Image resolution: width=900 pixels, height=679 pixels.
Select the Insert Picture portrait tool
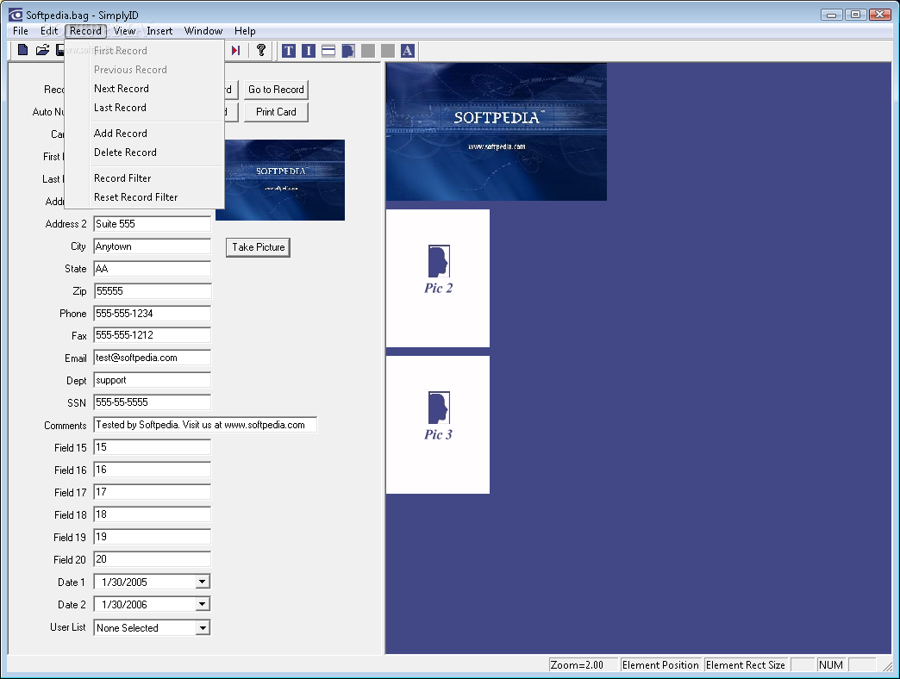click(x=347, y=51)
